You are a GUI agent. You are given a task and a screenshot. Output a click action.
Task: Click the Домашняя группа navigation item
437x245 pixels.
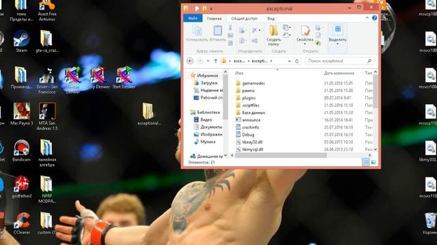206,157
